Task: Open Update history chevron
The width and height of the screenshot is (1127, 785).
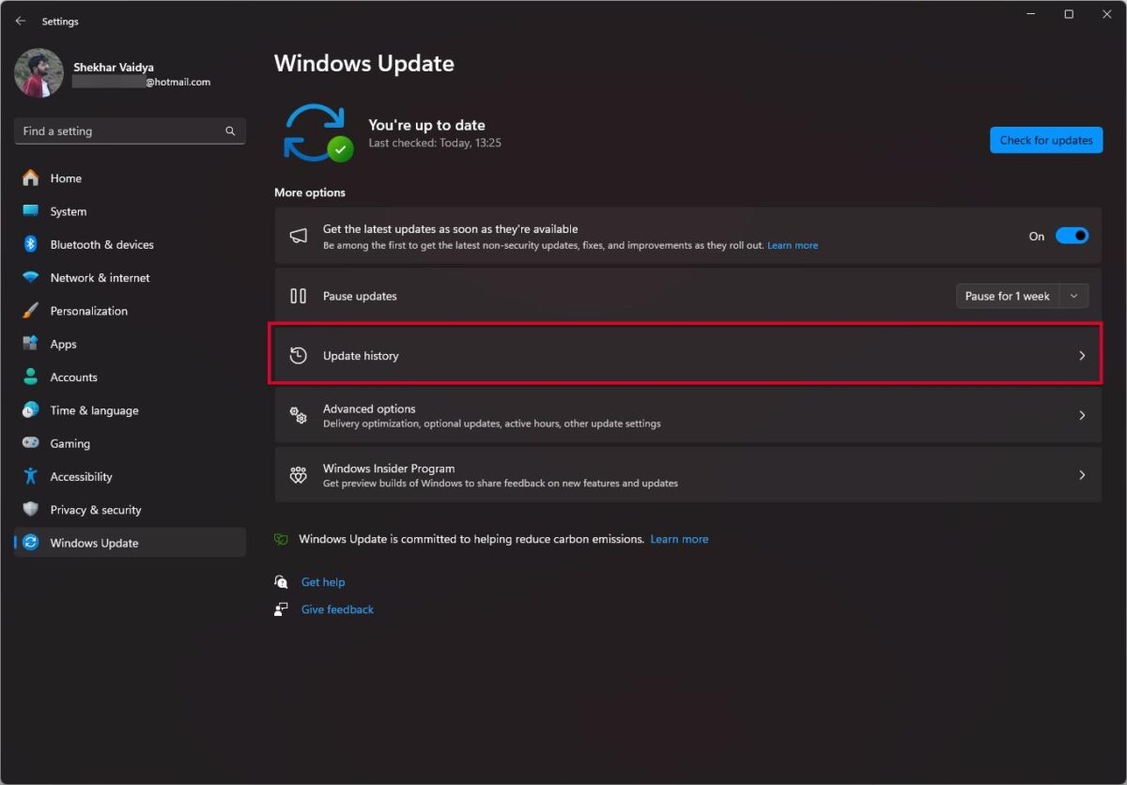Action: 1082,356
